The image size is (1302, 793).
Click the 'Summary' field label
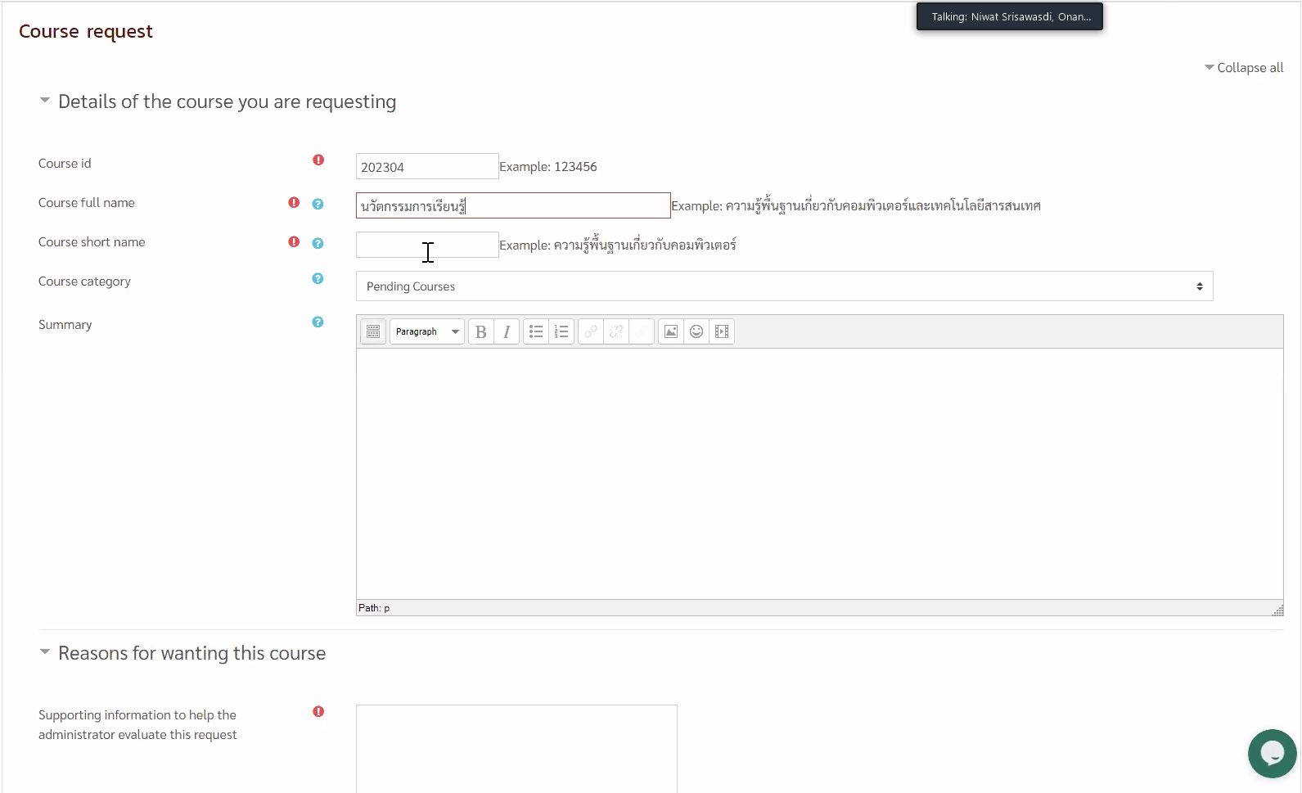point(65,325)
